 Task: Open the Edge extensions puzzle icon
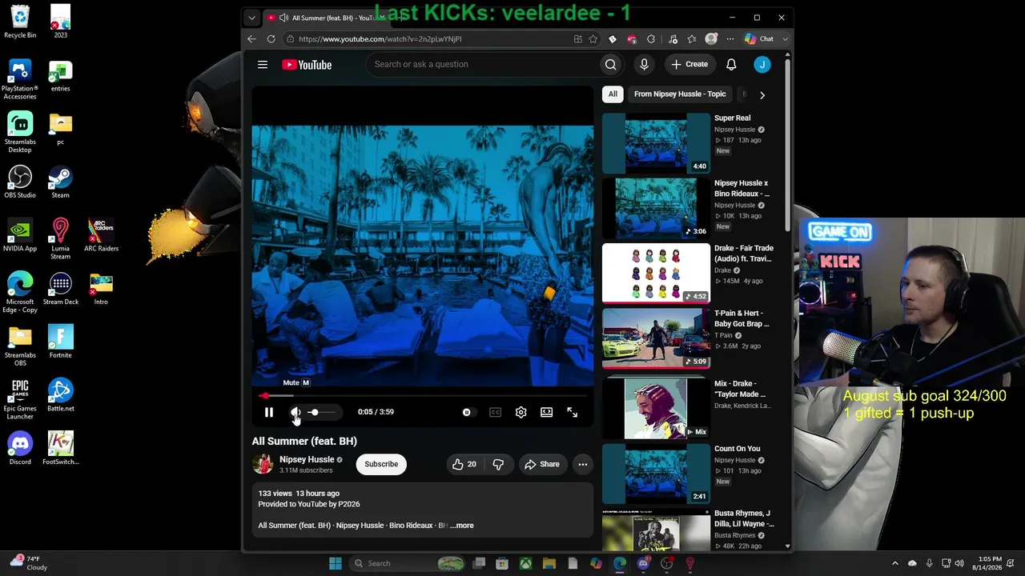[651, 38]
